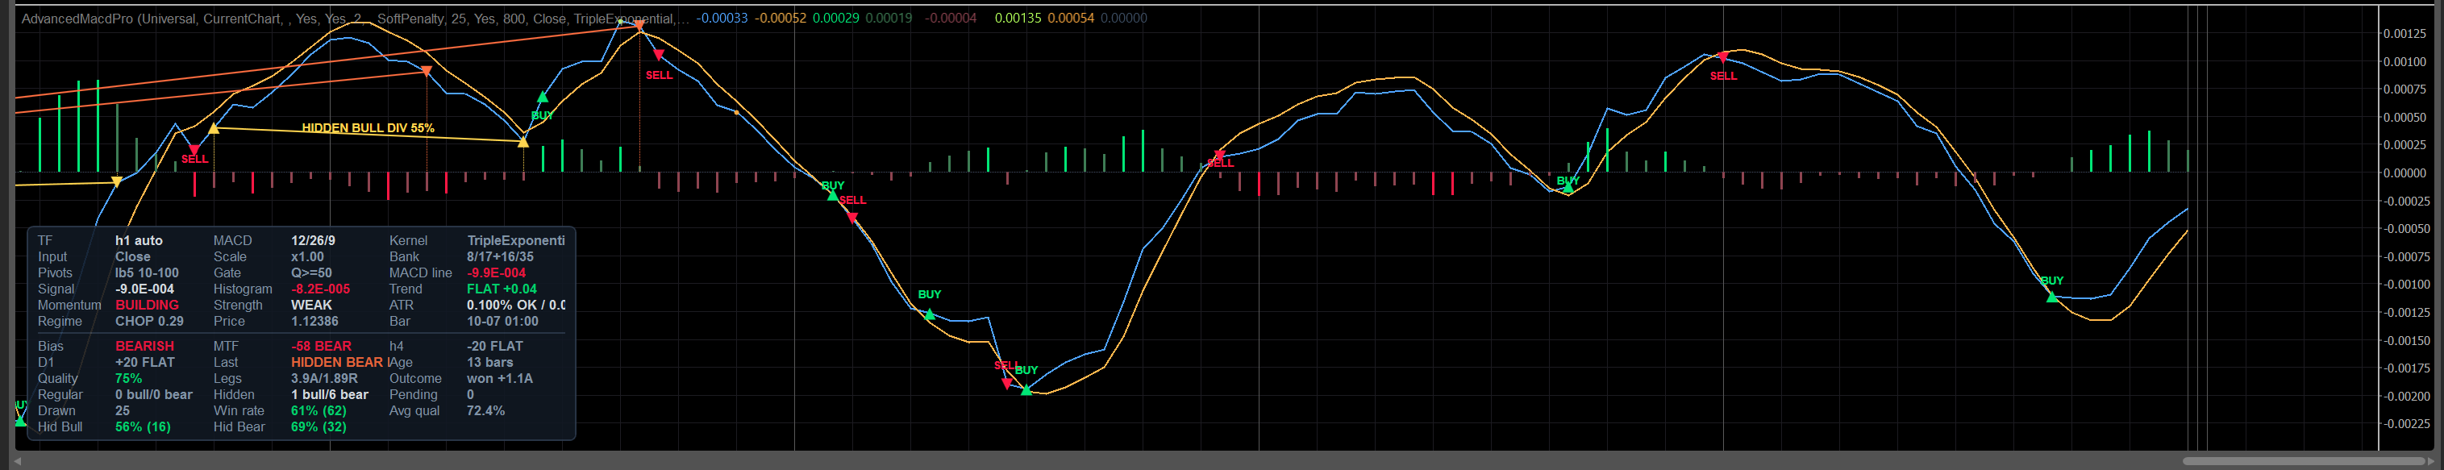Click the 0.00125 label on the price scale
Image resolution: width=2444 pixels, height=470 pixels.
coord(2405,33)
